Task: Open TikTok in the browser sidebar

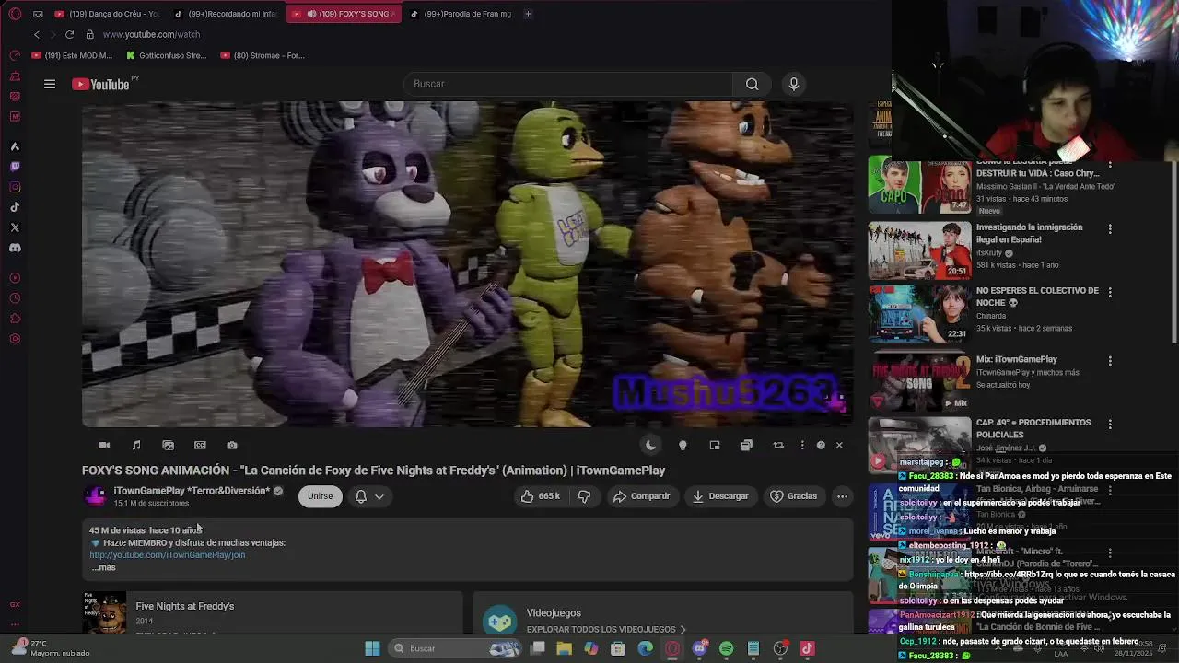Action: tap(15, 207)
